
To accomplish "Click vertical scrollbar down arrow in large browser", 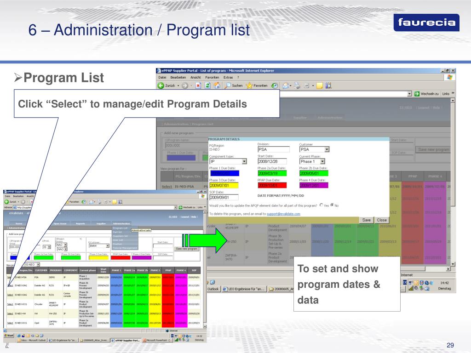I will [x=453, y=264].
